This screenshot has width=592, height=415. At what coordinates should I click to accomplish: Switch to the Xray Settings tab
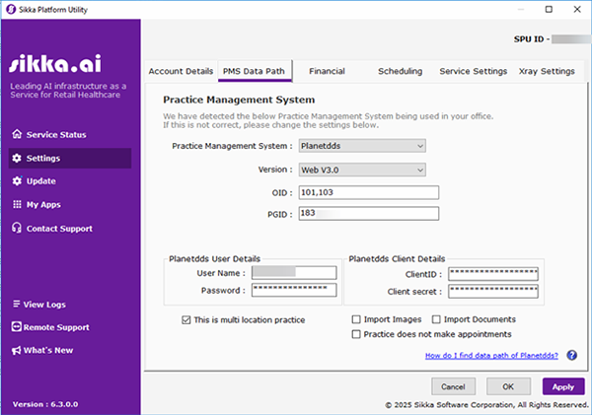[547, 71]
